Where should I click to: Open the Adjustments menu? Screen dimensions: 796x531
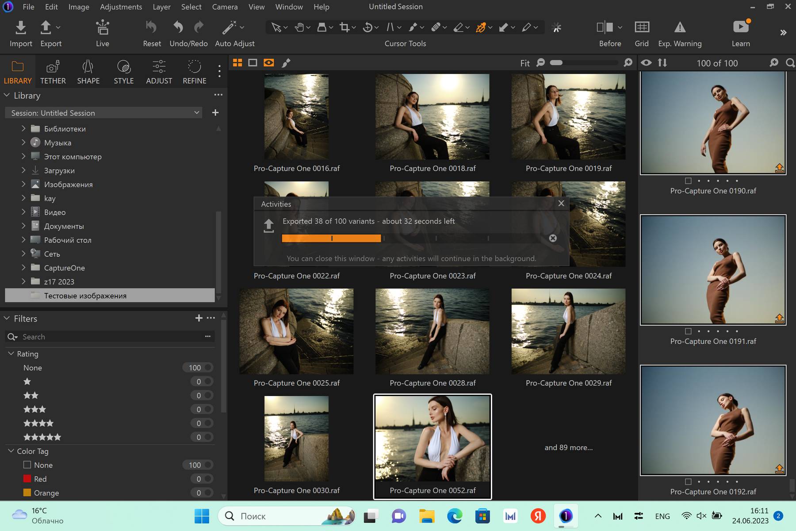point(121,7)
